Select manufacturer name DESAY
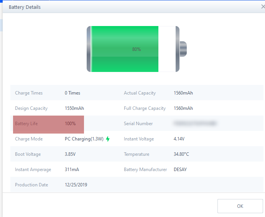265x217 pixels. 180,170
